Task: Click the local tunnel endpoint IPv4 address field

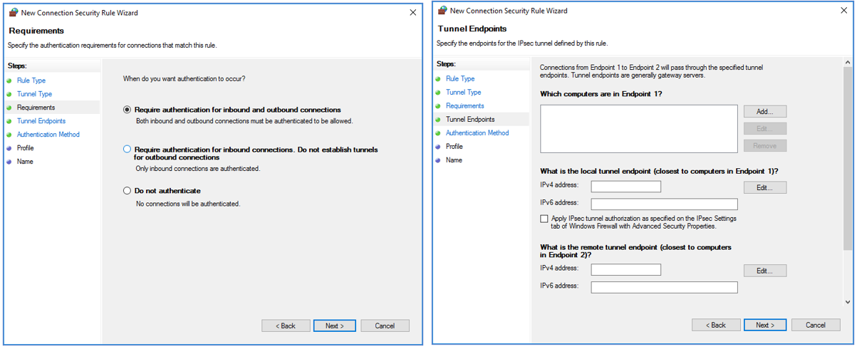Action: click(x=625, y=187)
